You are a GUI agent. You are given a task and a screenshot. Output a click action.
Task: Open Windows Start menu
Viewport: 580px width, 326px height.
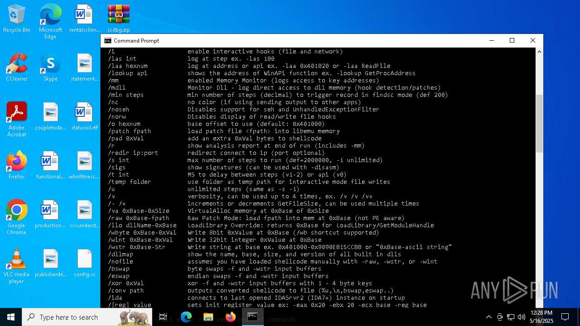tap(11, 317)
